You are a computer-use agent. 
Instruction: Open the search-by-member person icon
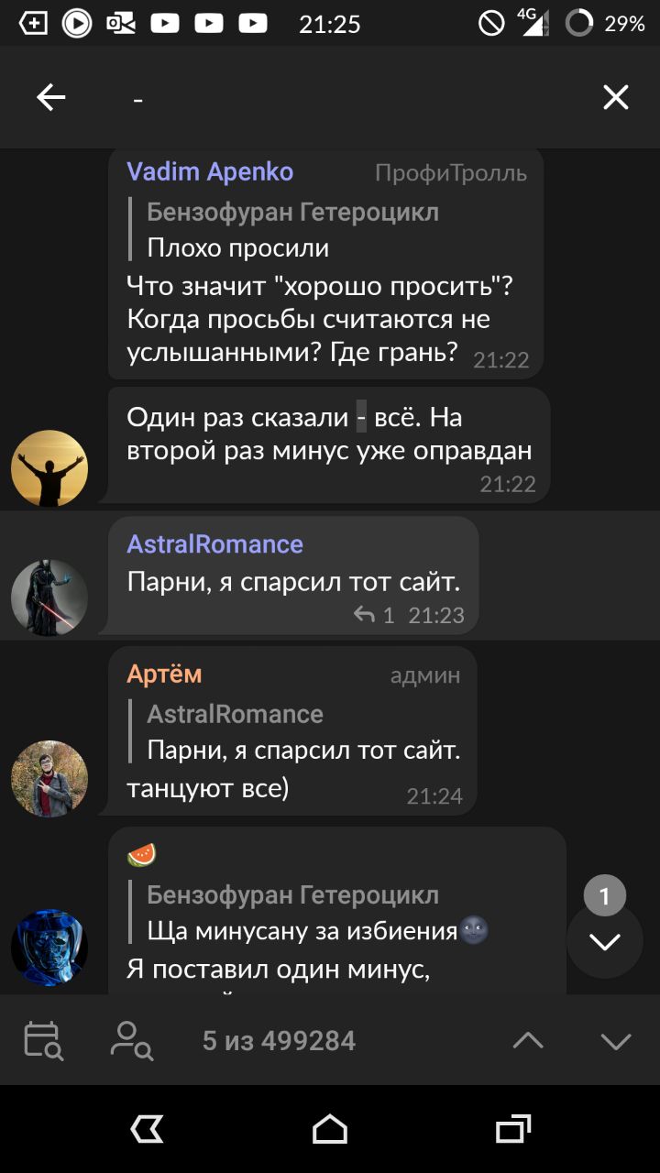pyautogui.click(x=132, y=1040)
